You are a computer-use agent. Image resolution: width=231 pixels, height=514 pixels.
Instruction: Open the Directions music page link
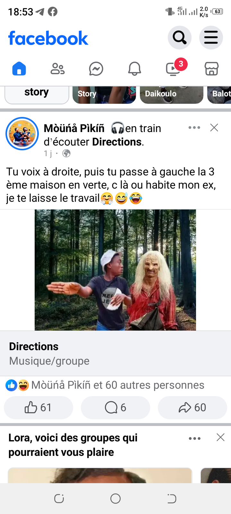(x=116, y=353)
